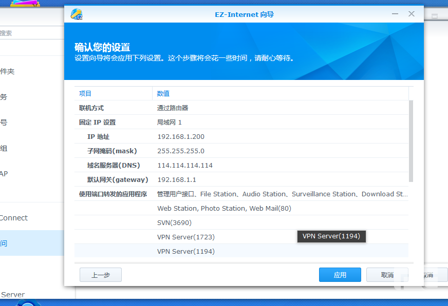Focus the 搜索 field in the background window

point(32,33)
